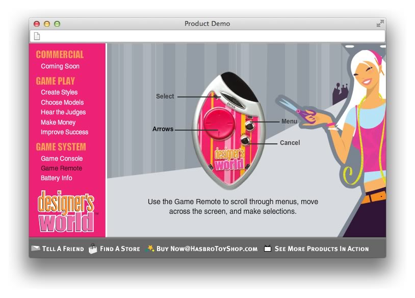The width and height of the screenshot is (415, 298).
Task: Click the Cancel label on the diagram
Action: click(x=290, y=143)
